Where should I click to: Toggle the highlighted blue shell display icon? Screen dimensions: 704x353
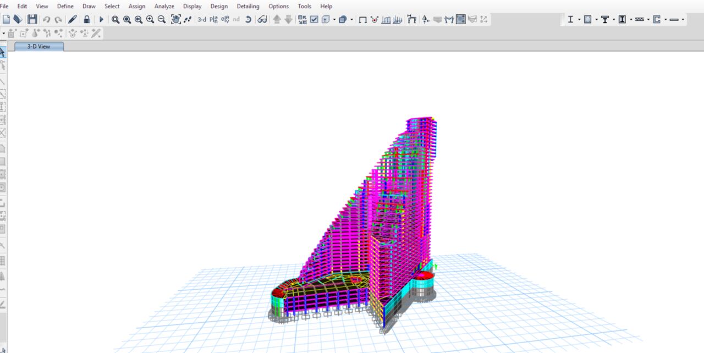click(x=461, y=19)
